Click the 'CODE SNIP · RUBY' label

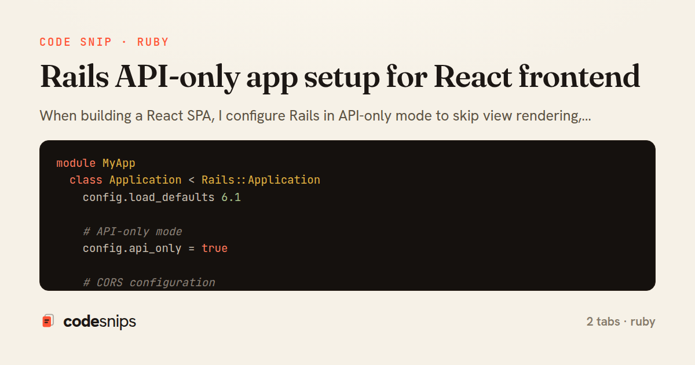point(104,42)
